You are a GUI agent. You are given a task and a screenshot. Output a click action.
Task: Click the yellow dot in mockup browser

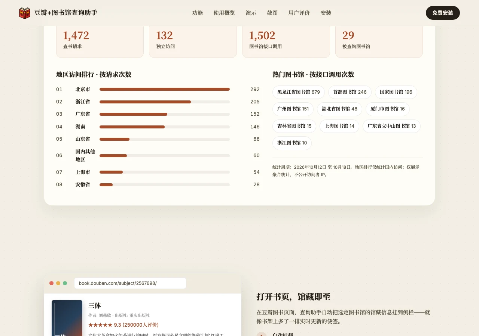pyautogui.click(x=58, y=283)
